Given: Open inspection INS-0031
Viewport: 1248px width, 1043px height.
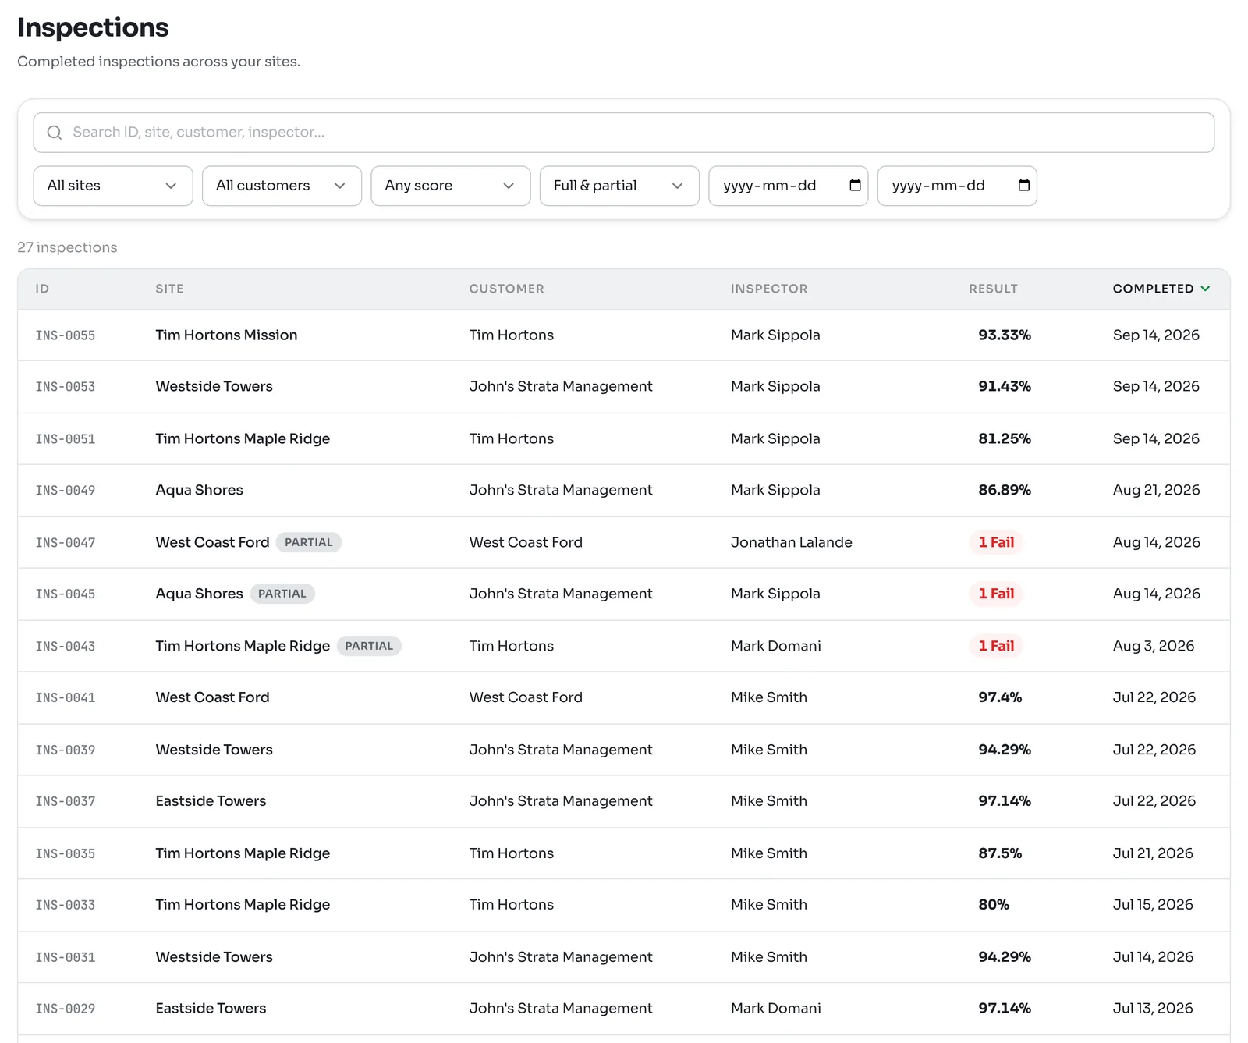Looking at the screenshot, I should pos(623,957).
